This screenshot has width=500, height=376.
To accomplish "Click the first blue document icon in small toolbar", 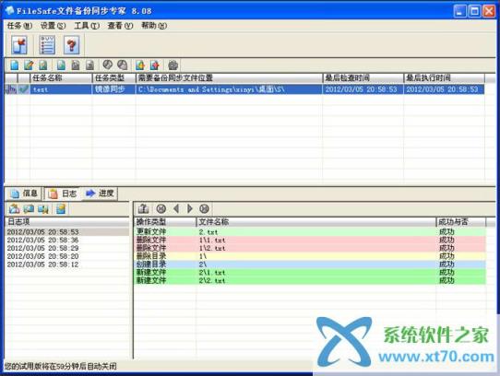I will 15,65.
